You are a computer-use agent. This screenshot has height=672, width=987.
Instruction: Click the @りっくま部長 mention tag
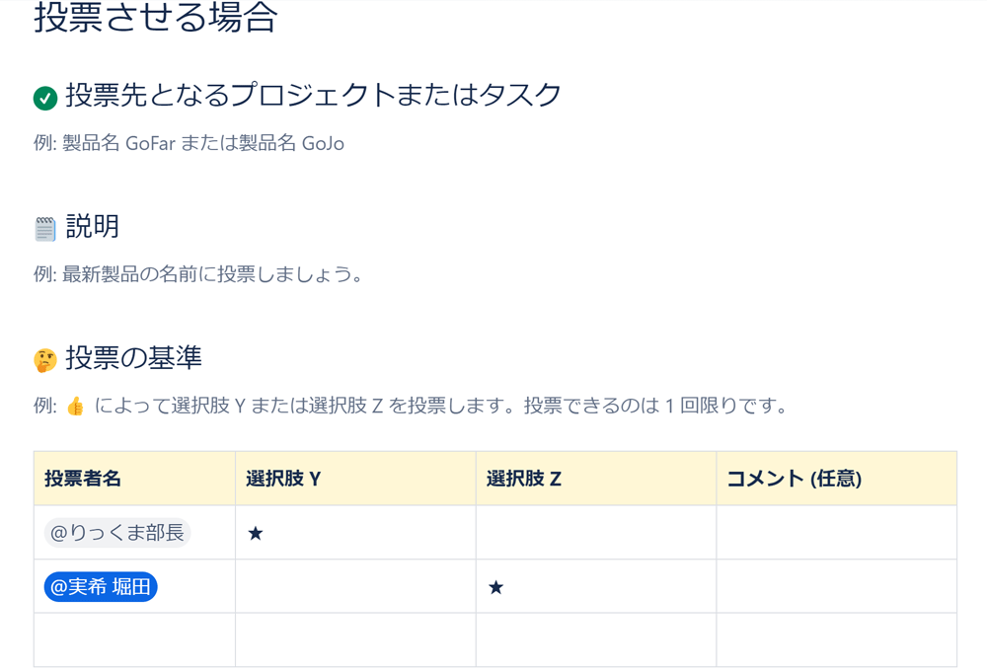point(116,533)
